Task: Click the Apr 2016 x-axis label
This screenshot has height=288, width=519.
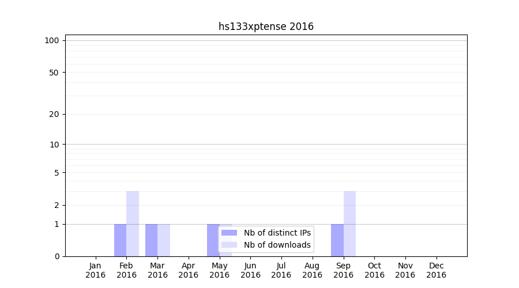Action: (189, 270)
